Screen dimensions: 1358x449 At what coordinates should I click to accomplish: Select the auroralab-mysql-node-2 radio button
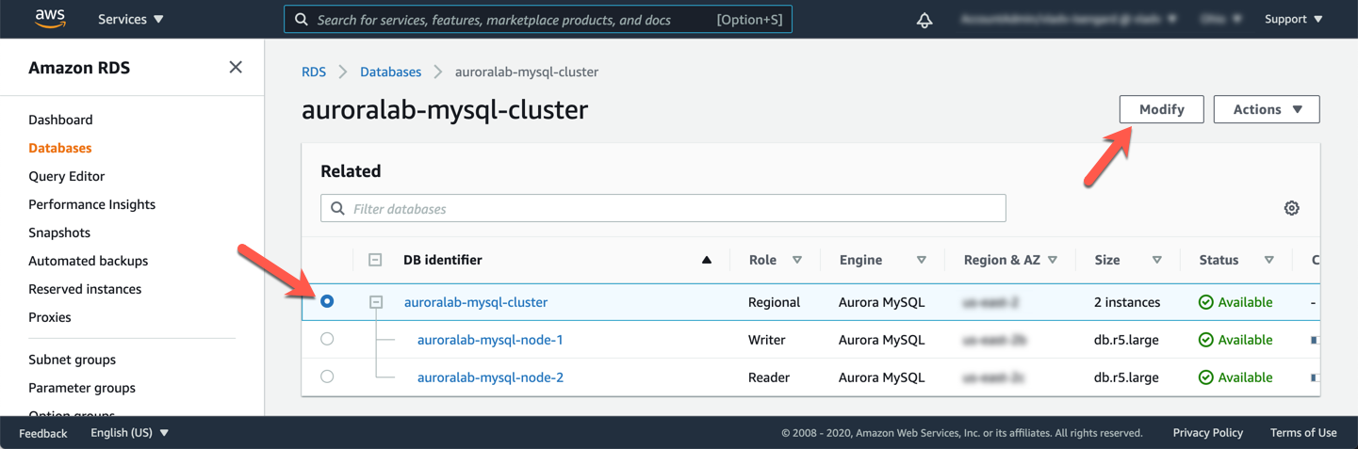(x=327, y=377)
